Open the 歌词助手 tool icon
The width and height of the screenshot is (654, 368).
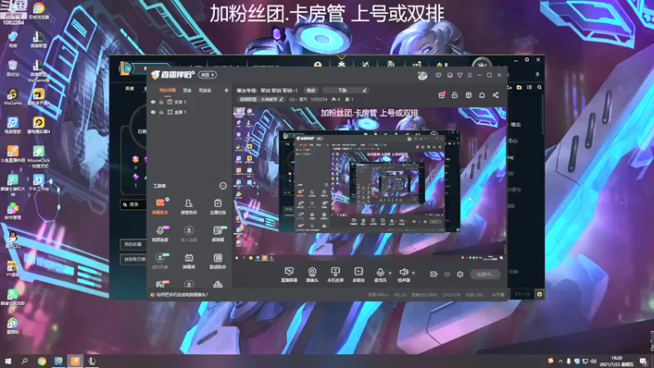click(x=217, y=260)
